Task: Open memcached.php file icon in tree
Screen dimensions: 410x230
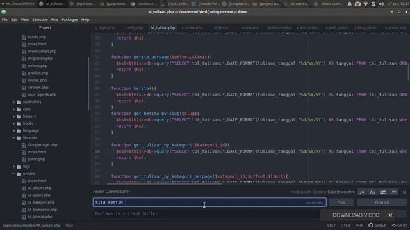Action: [x=24, y=52]
